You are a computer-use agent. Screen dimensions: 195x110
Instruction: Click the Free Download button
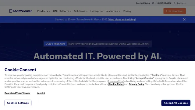point(175,11)
